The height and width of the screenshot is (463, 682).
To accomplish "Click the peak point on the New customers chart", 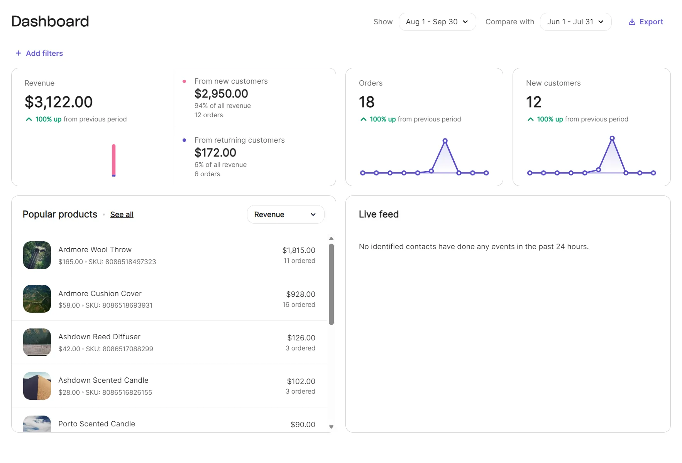I will tap(612, 138).
